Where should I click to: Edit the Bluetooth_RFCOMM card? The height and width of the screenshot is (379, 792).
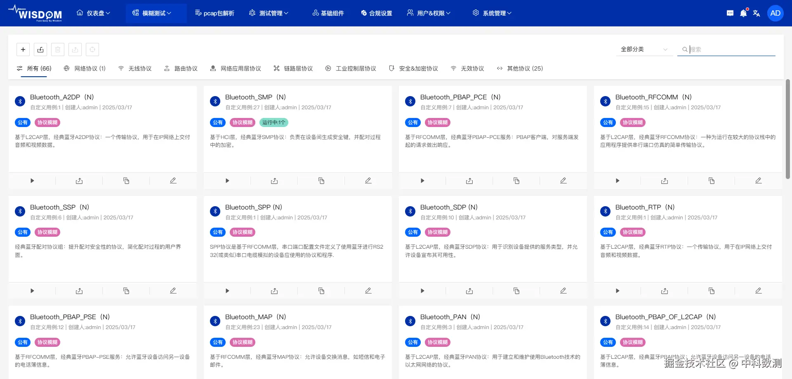pos(759,181)
